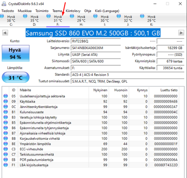Select the Jännitteenkytkentäkertoja row

tap(91, 107)
